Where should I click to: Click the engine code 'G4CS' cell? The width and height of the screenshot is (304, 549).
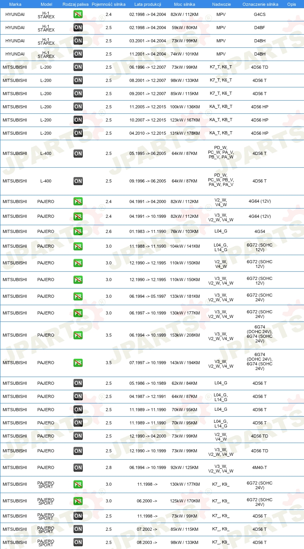coord(260,14)
